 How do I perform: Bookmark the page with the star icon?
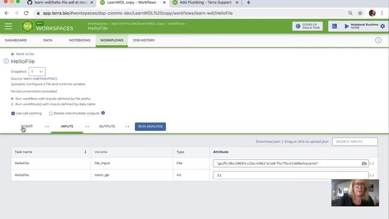[x=360, y=13]
